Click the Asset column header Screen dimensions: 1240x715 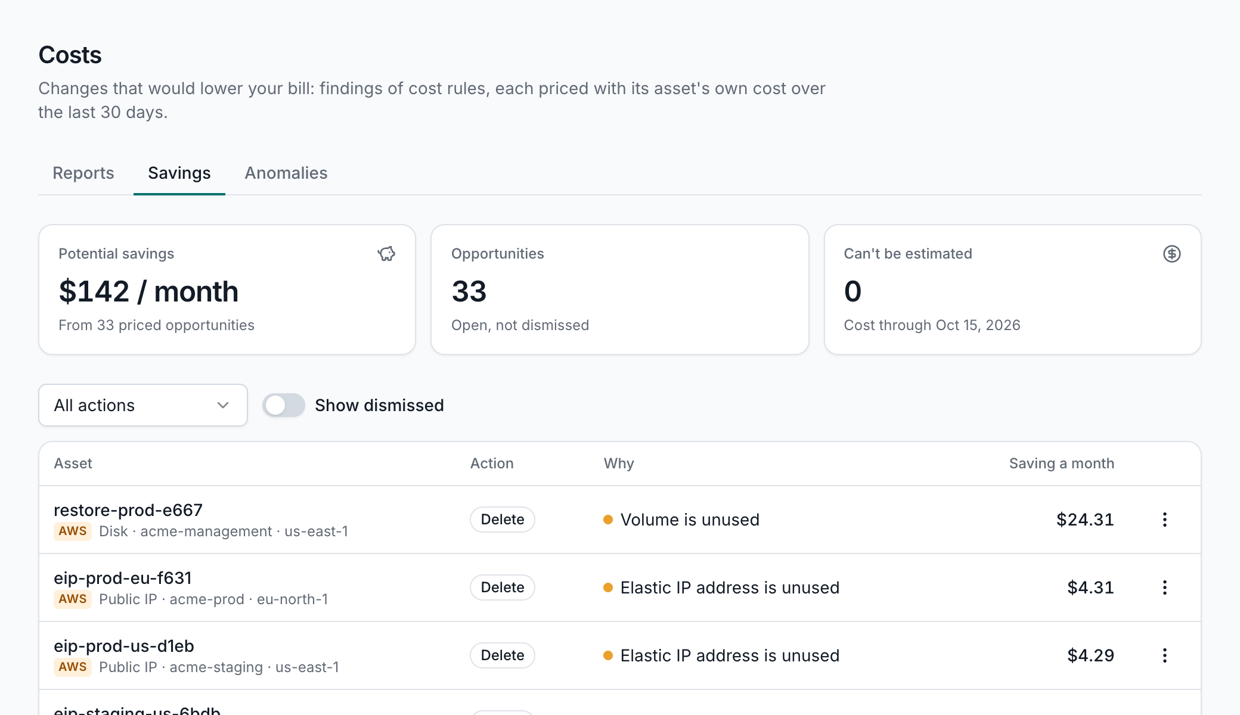(73, 464)
